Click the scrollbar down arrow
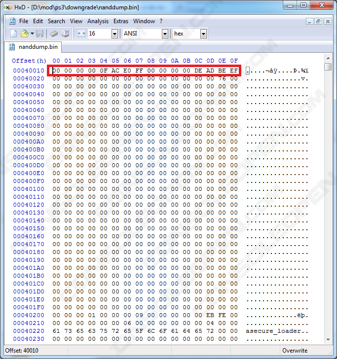 click(328, 340)
